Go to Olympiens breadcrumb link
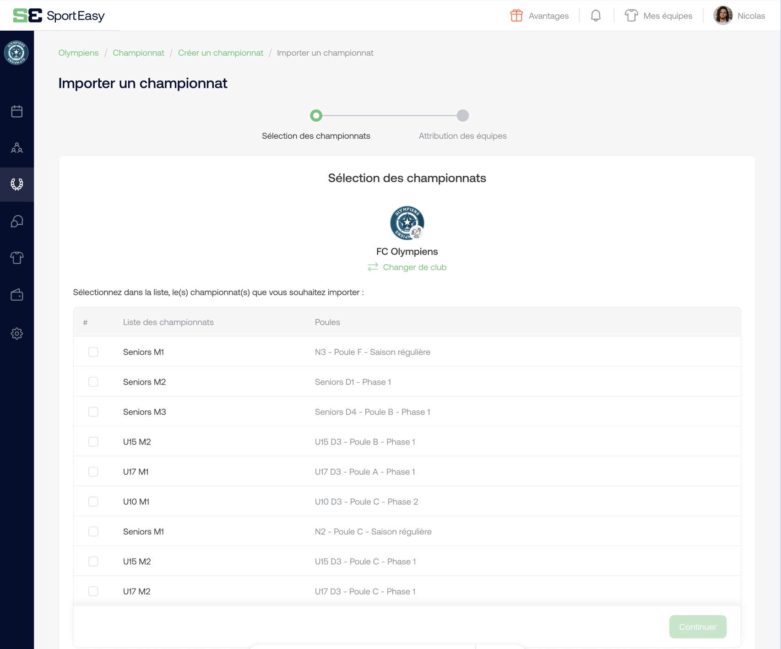Screen dimensions: 781x649 point(78,53)
